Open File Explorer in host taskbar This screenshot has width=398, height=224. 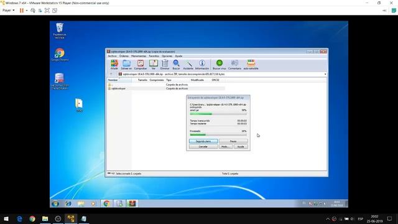click(45, 218)
